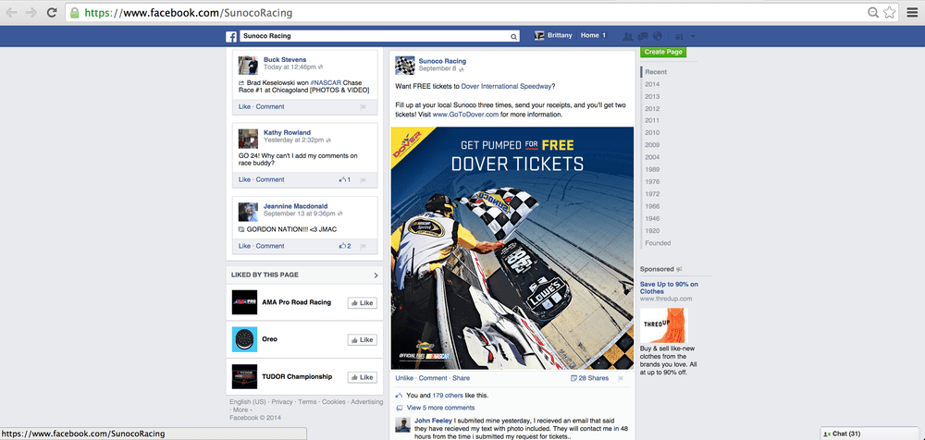925x440 pixels.
Task: Click the browser forward arrow
Action: point(31,12)
